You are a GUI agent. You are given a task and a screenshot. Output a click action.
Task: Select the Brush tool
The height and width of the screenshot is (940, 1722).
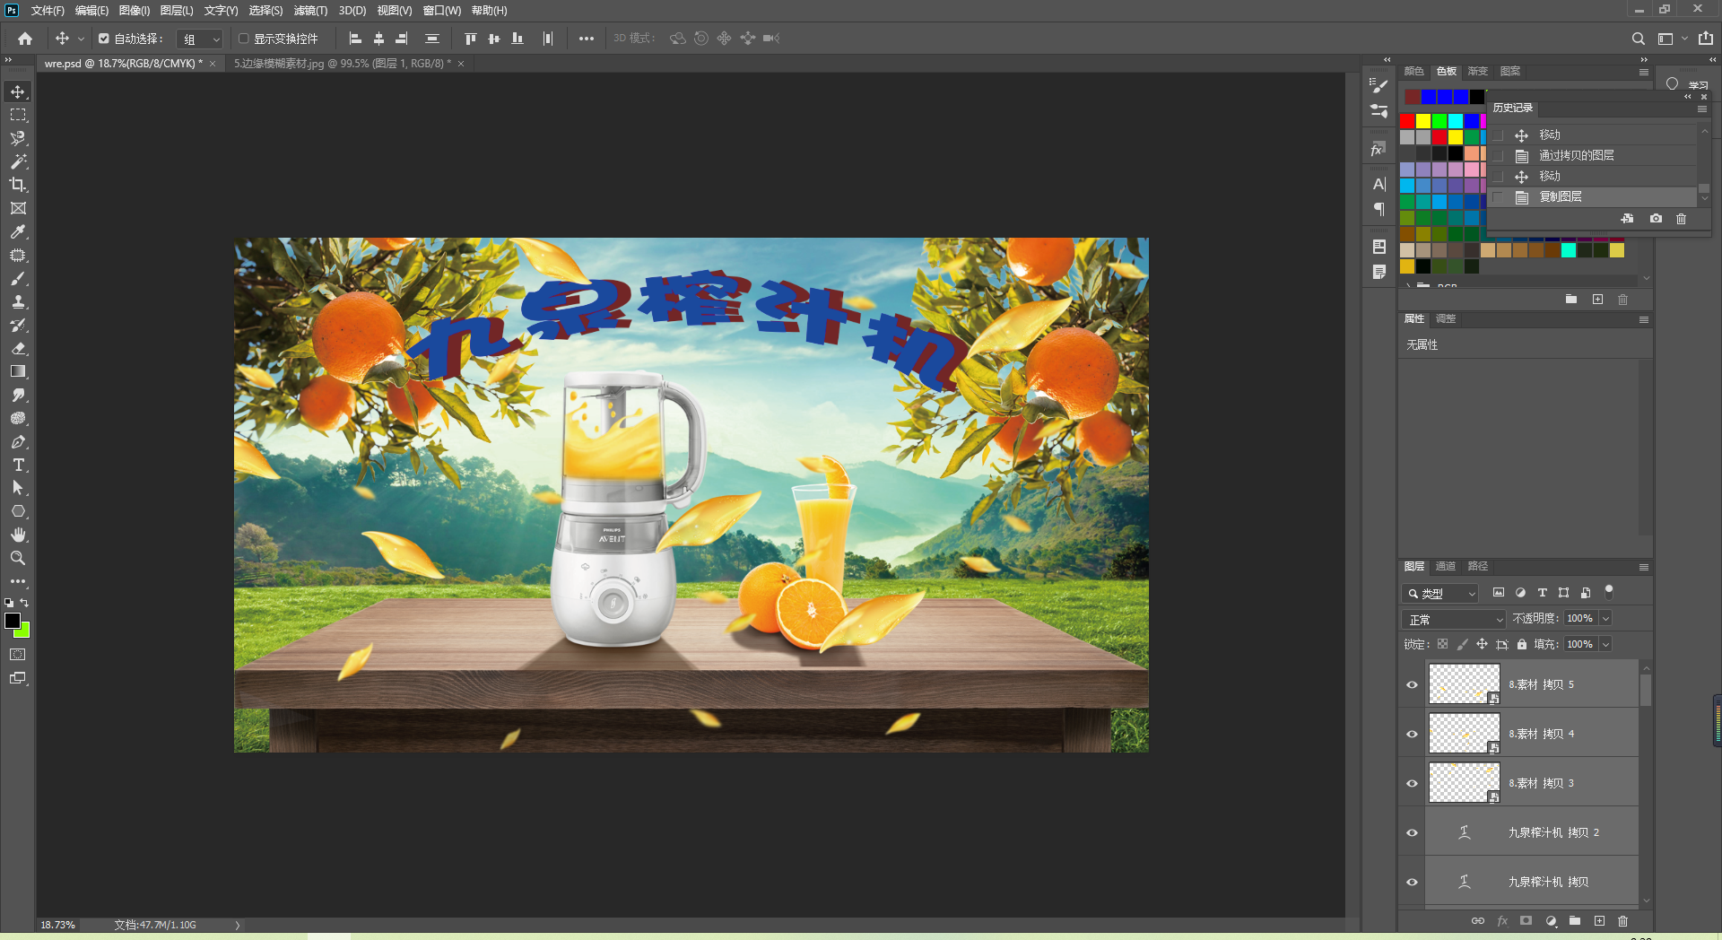tap(18, 278)
